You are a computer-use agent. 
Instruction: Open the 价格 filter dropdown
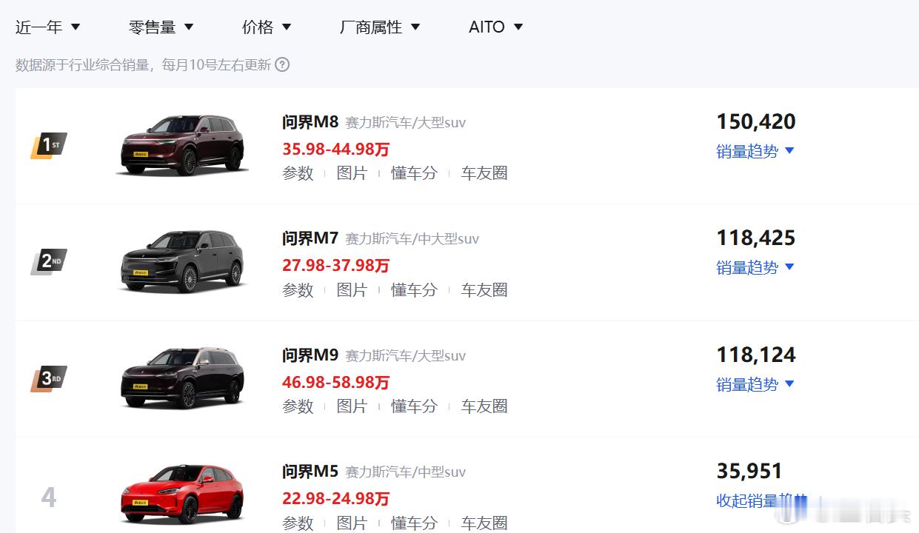coord(267,27)
